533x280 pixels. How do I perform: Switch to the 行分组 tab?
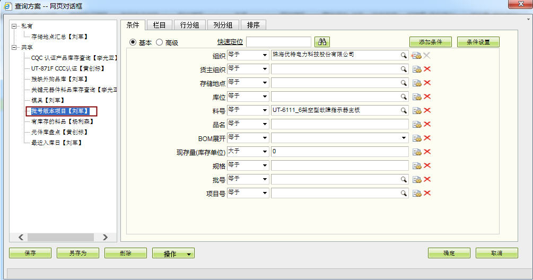(190, 25)
